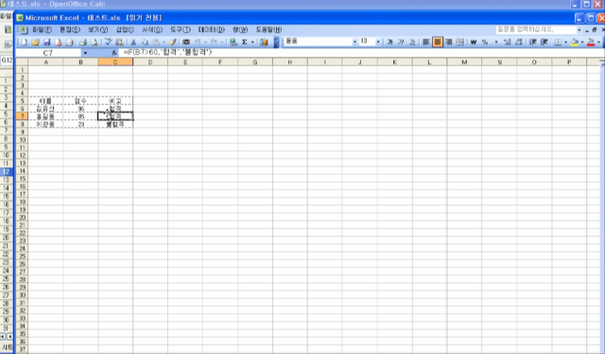Open the 데이터(D) Data menu
Viewport: 605px width, 354px height.
[211, 29]
